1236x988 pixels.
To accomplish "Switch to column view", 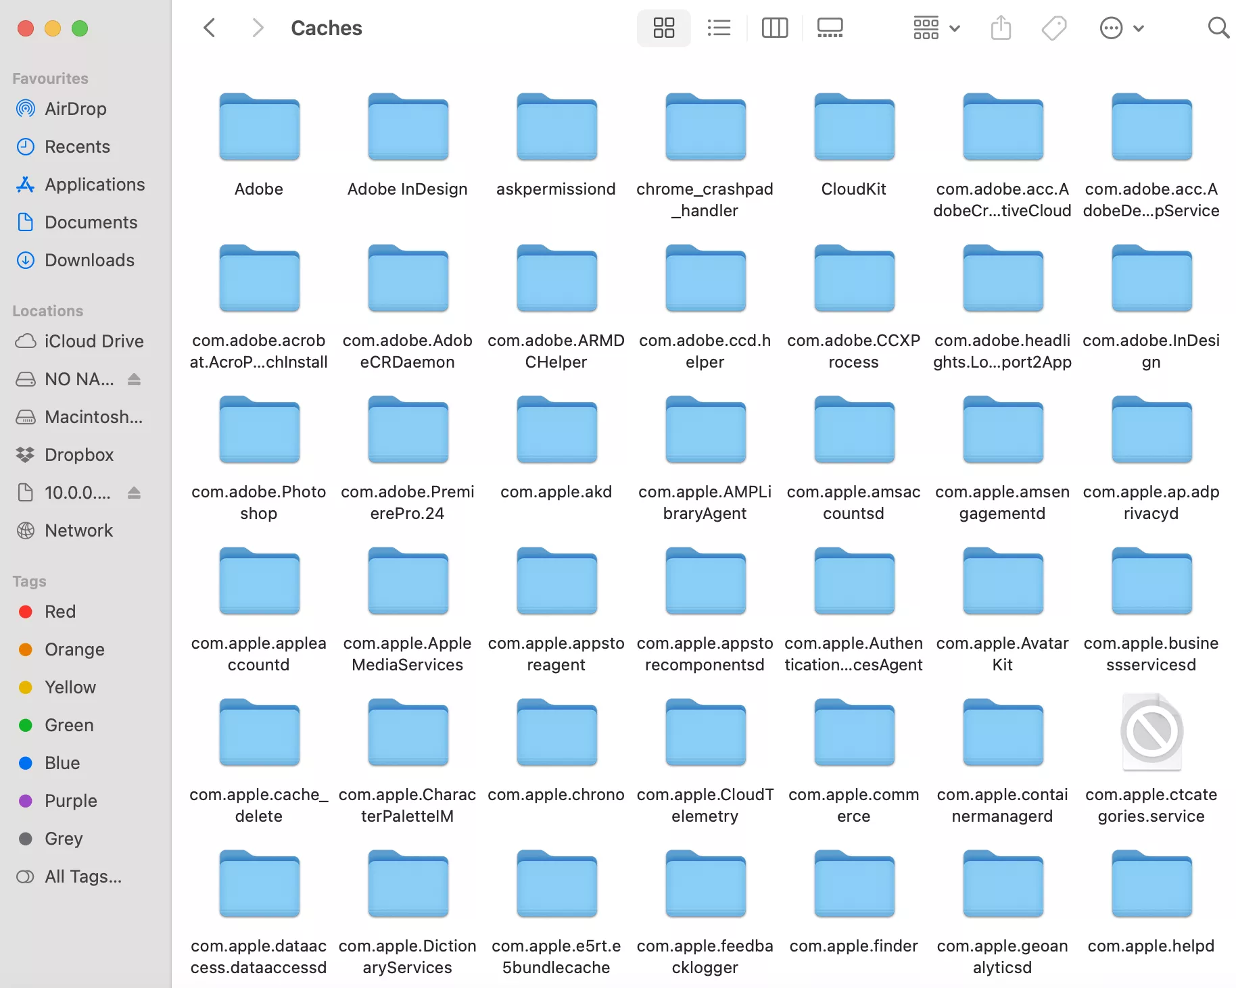I will click(x=775, y=28).
